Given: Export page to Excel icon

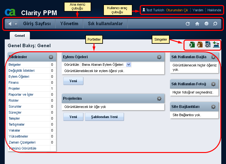Looking at the screenshot, I should 192,44.
